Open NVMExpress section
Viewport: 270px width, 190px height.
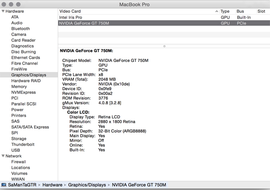coord(23,92)
